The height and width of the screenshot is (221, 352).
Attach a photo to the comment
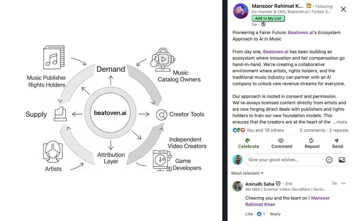pyautogui.click(x=342, y=160)
